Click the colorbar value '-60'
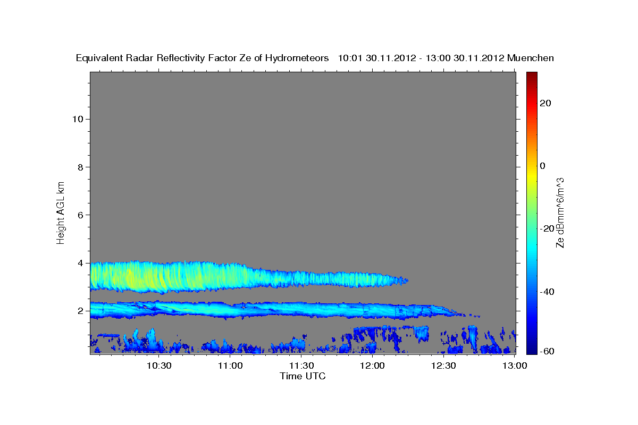 point(547,351)
